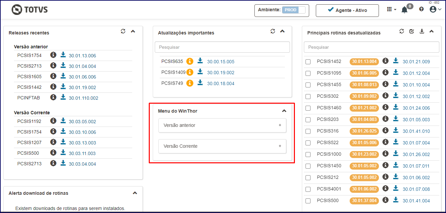
Task: Open version link 30.01.41.010
Action: [416, 131]
